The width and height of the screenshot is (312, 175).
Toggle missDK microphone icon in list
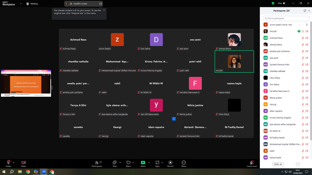pos(303,31)
